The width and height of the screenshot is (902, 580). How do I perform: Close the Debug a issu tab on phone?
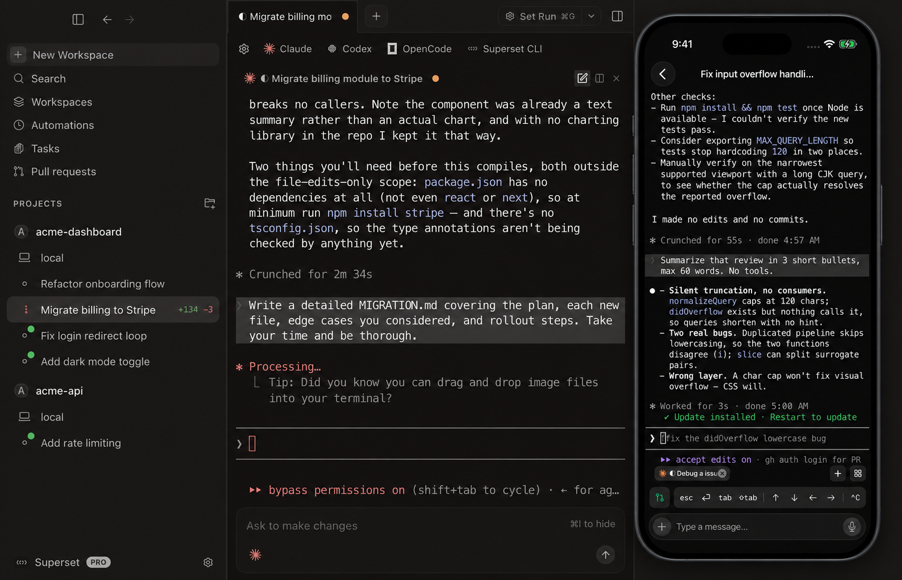(x=722, y=473)
